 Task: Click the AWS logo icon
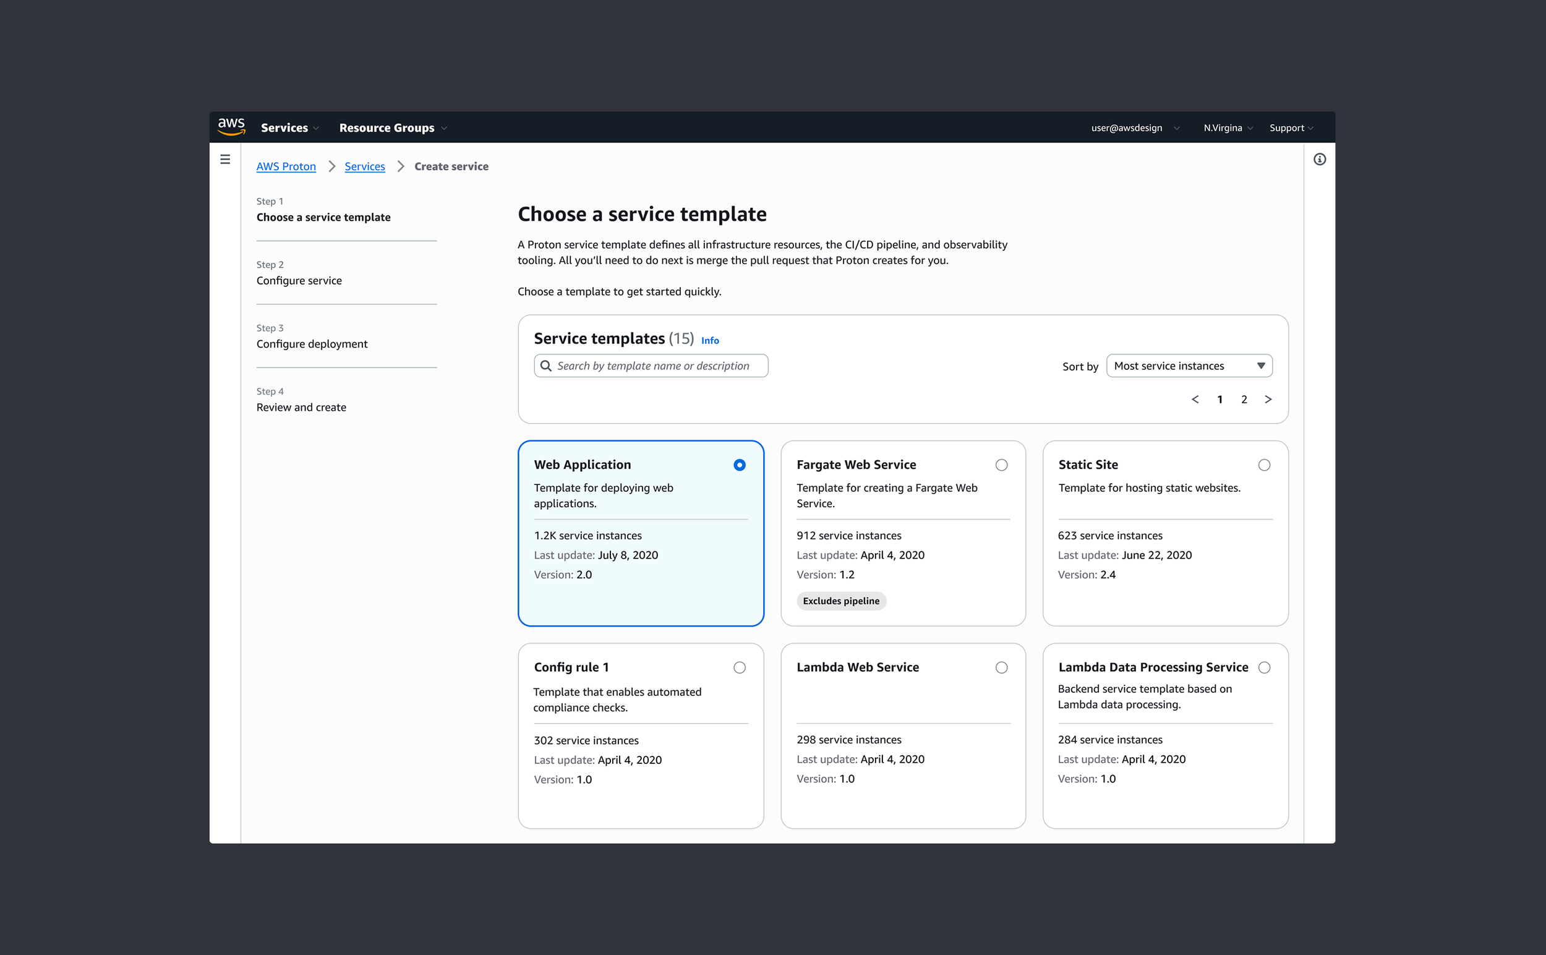(231, 126)
